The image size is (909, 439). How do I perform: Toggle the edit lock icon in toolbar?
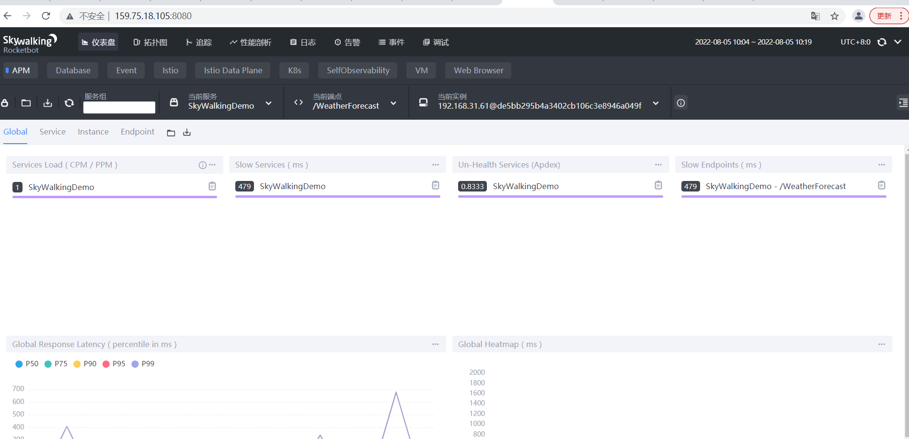coord(5,103)
